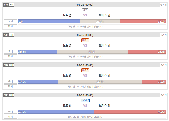Open the VS link in match 538
This screenshot has height=121, width=169.
85,106
